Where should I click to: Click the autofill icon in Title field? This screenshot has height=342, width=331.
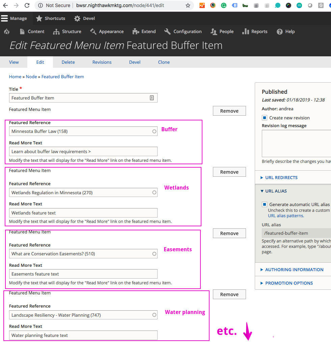[x=152, y=98]
